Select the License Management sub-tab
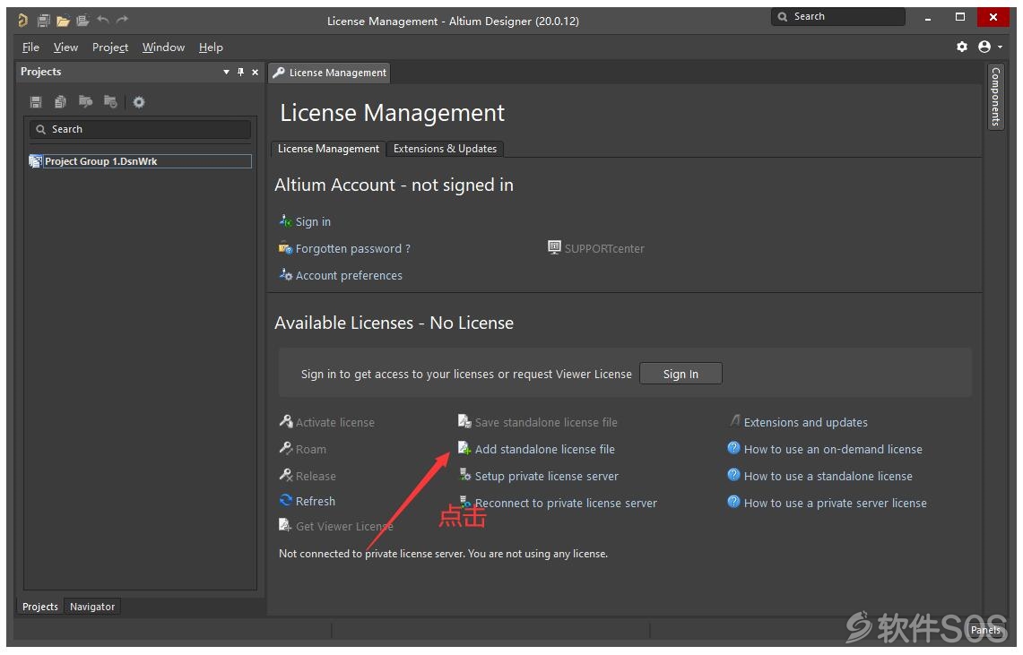The height and width of the screenshot is (655, 1023). point(328,149)
